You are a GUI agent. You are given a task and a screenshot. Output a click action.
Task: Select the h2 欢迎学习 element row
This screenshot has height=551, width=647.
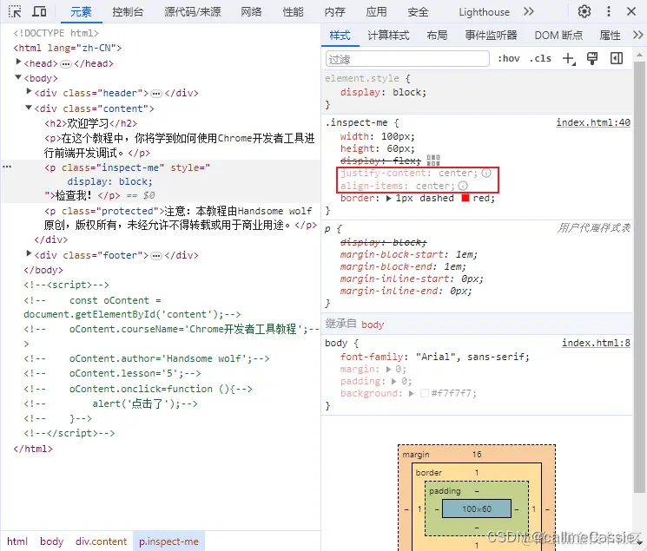click(91, 123)
